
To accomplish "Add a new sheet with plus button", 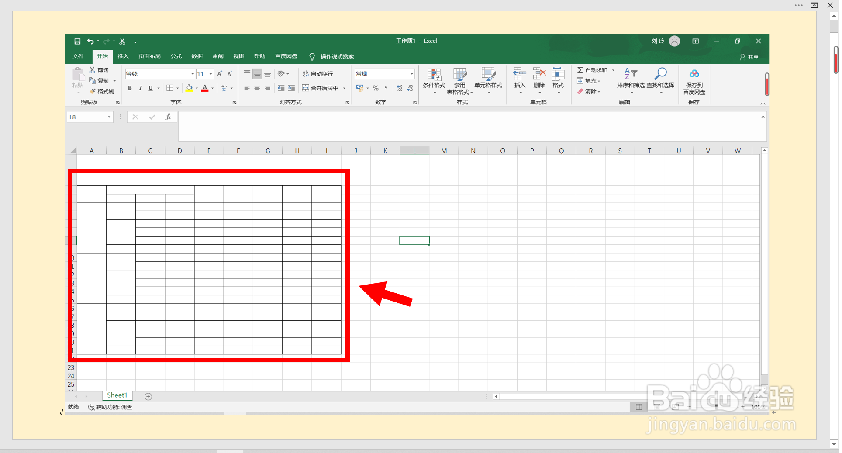I will point(148,396).
